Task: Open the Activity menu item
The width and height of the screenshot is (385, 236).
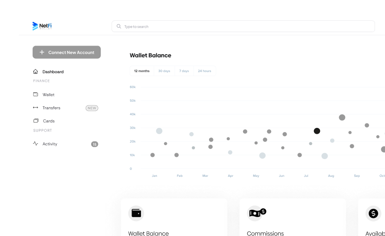Action: point(49,144)
